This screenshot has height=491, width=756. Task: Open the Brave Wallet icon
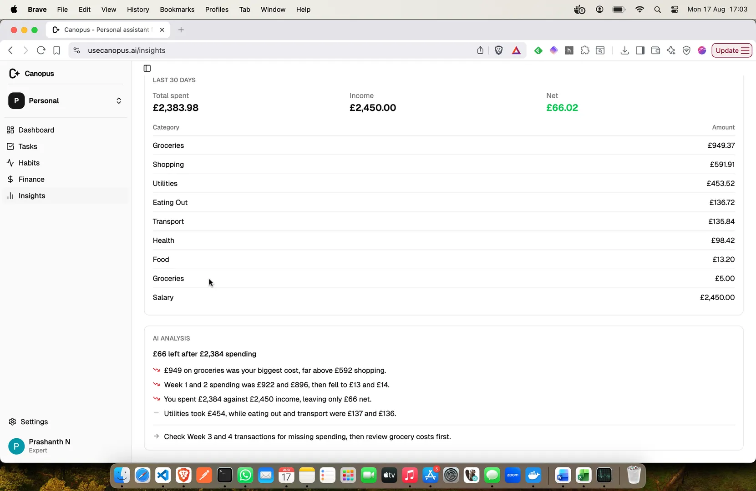click(655, 50)
